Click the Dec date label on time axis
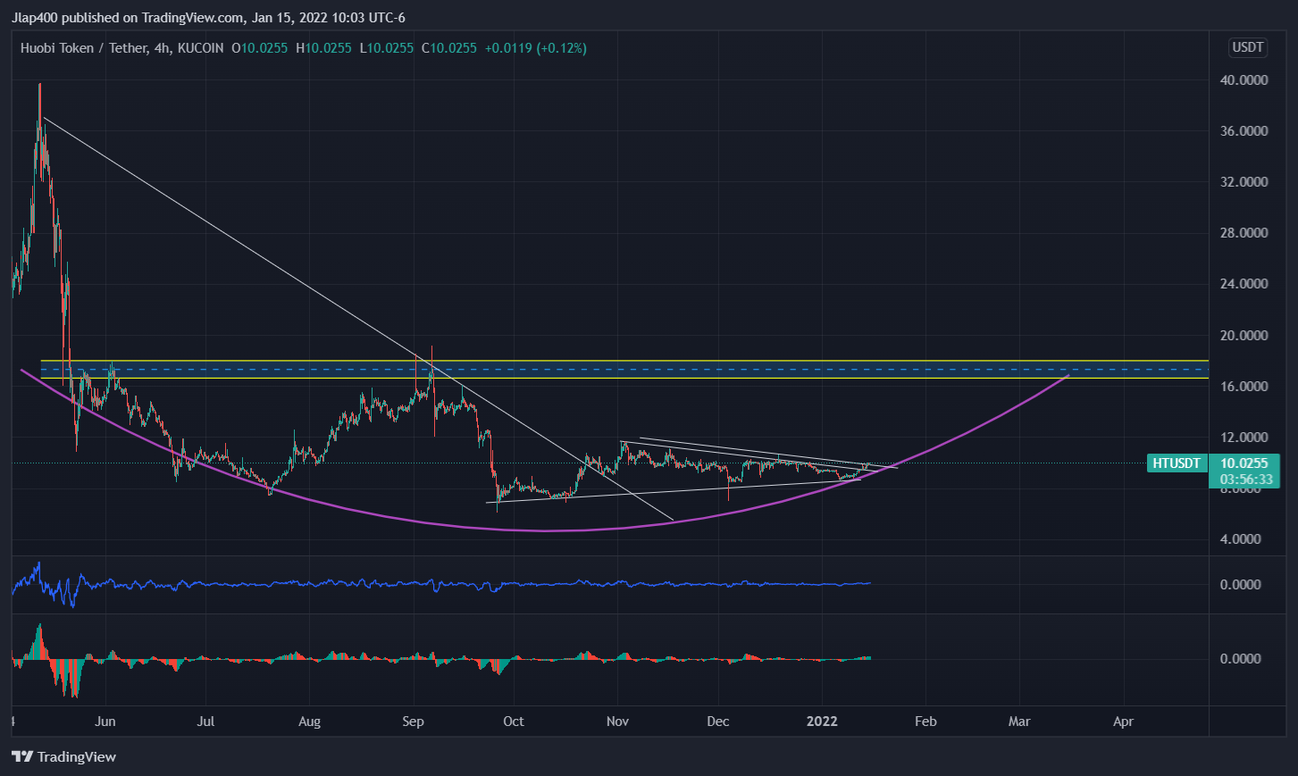This screenshot has height=776, width=1298. [x=718, y=721]
